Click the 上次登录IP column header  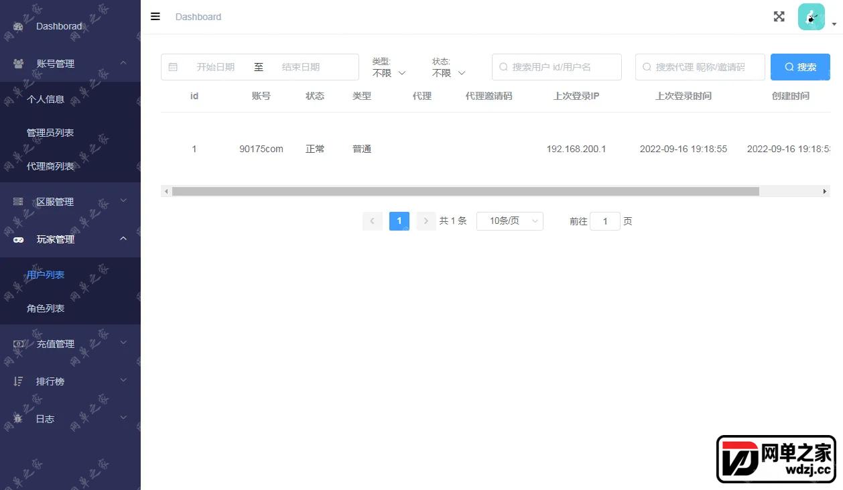[576, 96]
